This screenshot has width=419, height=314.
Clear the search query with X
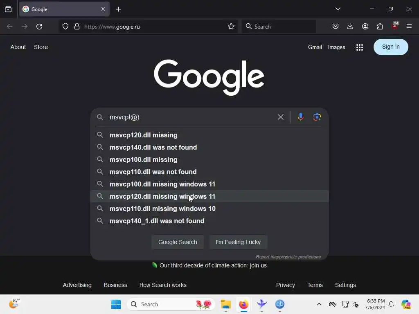tap(281, 117)
